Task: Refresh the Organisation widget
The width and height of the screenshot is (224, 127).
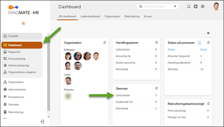Action: pyautogui.click(x=104, y=42)
